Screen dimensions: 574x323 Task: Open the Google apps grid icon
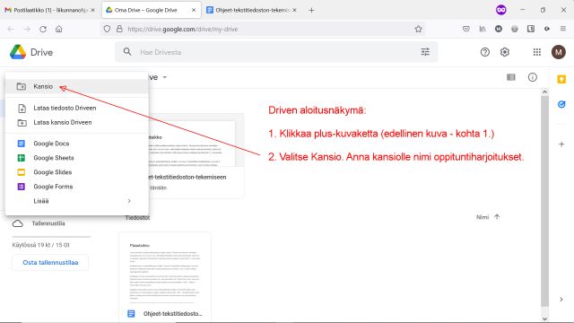pyautogui.click(x=536, y=52)
